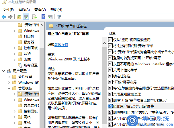Screen dimensions: 174x128
Task: Select policy 灰显不可用的 Windows Installer 程序
Action: 144,64
